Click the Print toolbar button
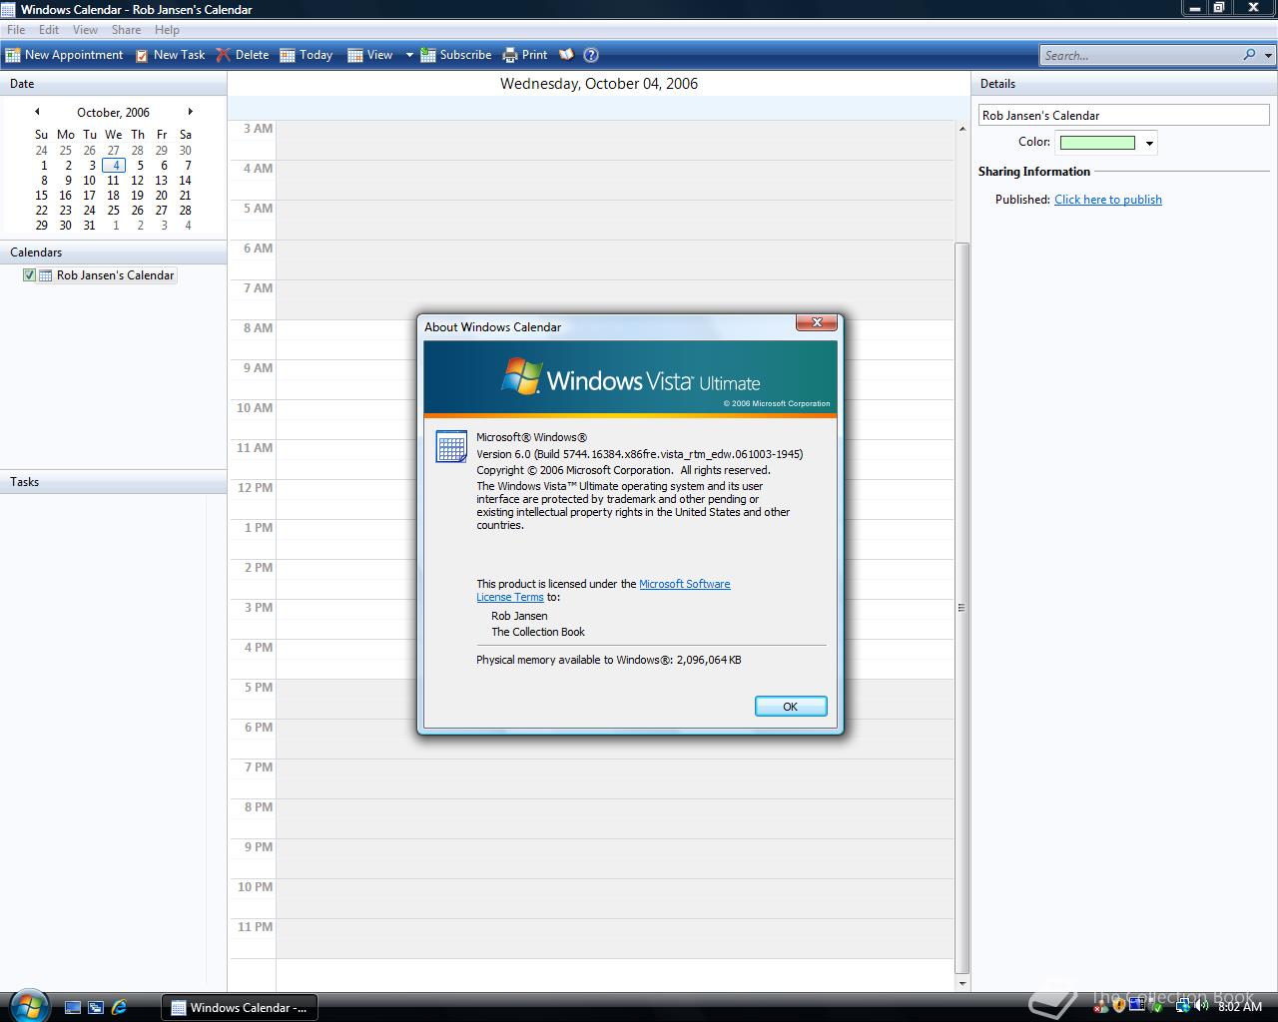 pos(525,55)
